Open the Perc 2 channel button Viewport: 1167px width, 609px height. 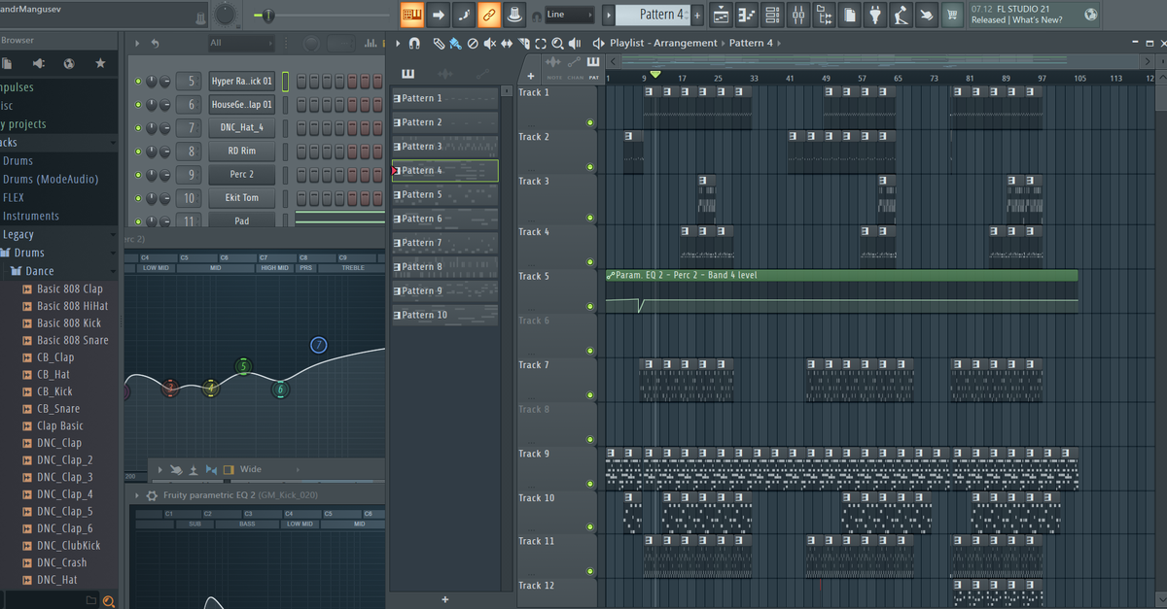pyautogui.click(x=242, y=175)
